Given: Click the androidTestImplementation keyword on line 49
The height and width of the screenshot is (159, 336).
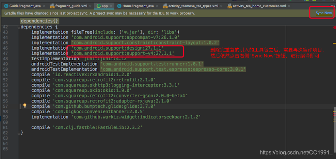Looking at the screenshot, I should [x=64, y=64].
